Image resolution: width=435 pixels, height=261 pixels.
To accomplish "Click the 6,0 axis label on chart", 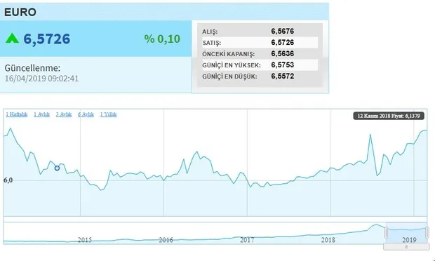I will [x=8, y=180].
